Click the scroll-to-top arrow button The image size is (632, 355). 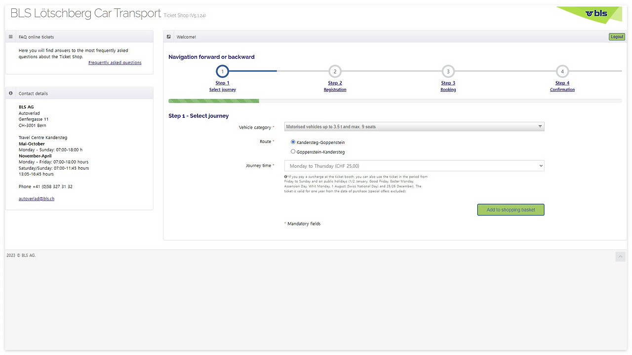(621, 256)
